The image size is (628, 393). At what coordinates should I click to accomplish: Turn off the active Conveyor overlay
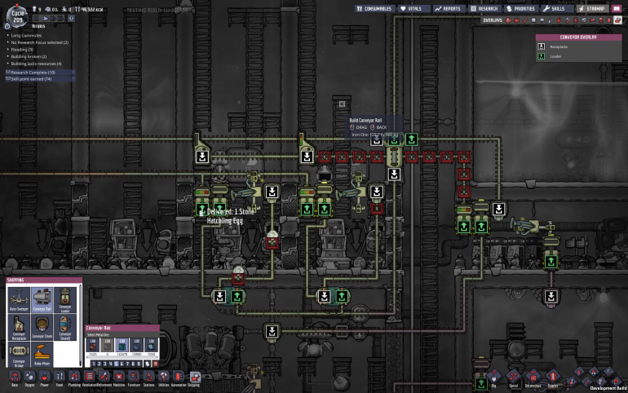pyautogui.click(x=617, y=20)
